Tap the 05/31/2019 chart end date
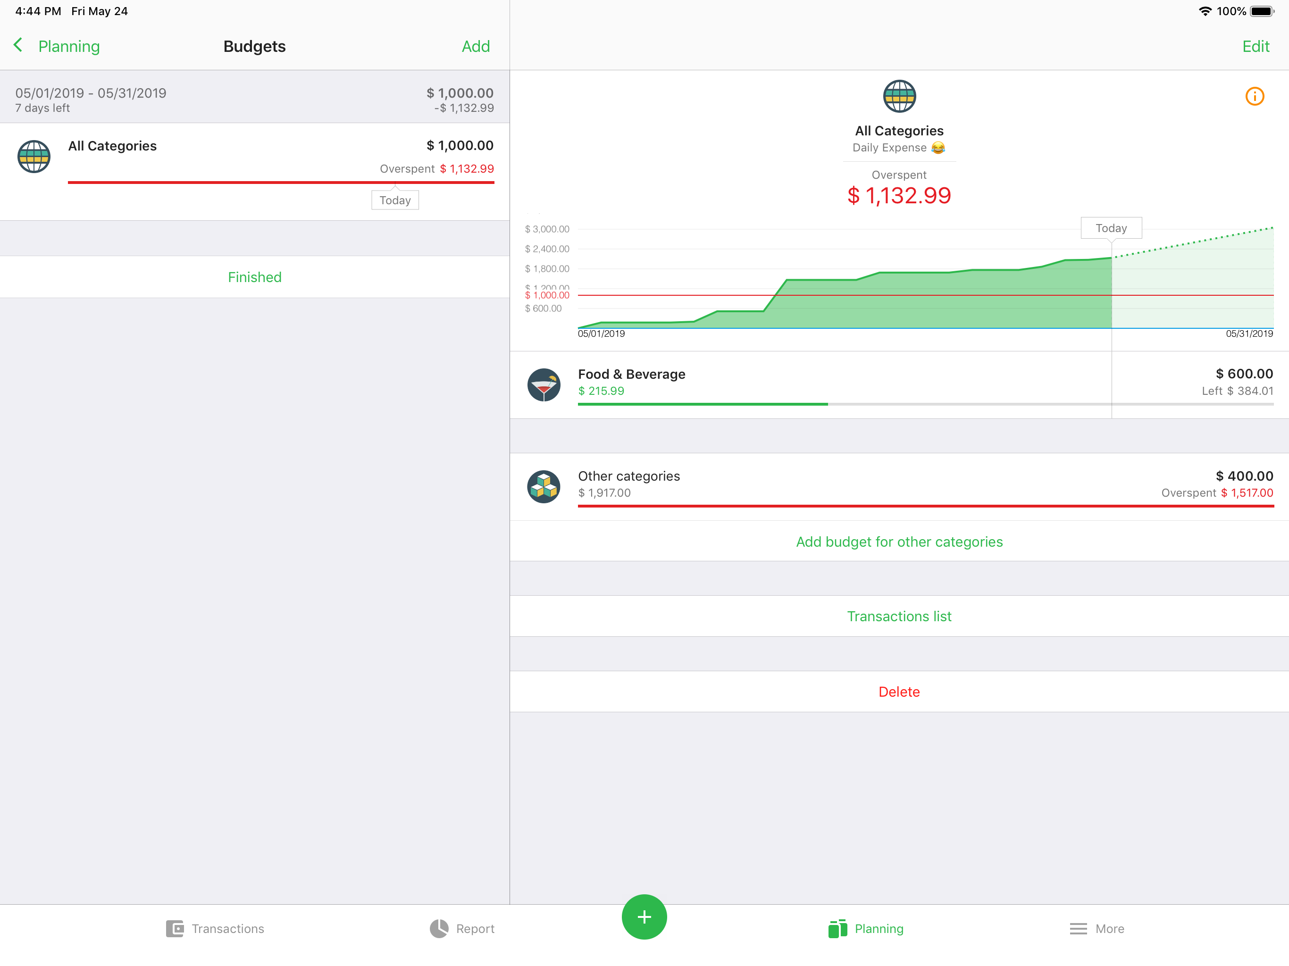Screen dimensions: 1289x966 point(1249,334)
